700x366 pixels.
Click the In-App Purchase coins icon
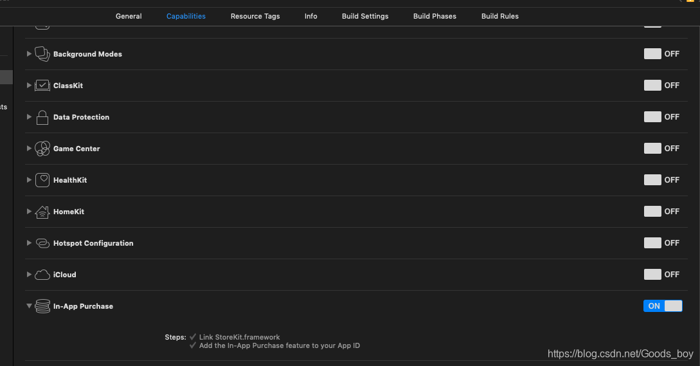(42, 306)
